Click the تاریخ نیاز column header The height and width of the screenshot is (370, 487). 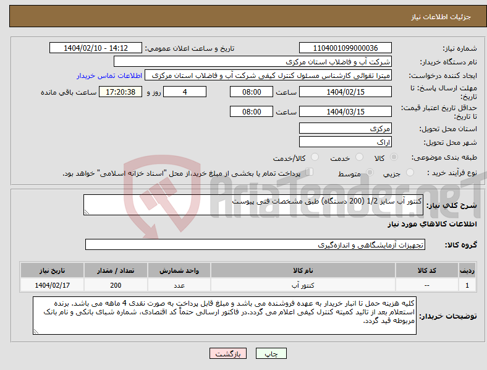click(52, 270)
